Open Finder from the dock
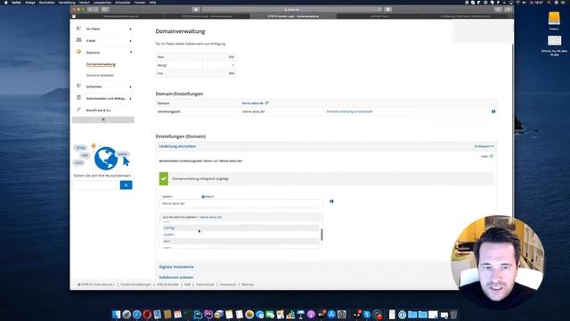The image size is (570, 321). [x=117, y=315]
